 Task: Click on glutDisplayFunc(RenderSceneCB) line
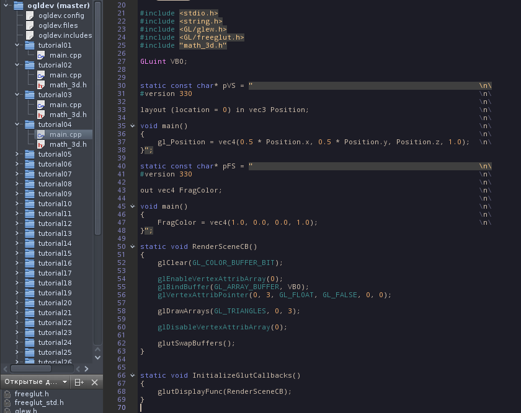tap(225, 392)
